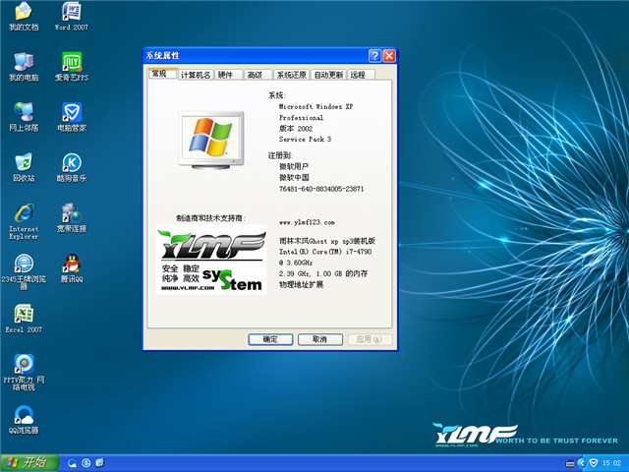Click the 开始 Start button
Screen dimensions: 629x472
pyautogui.click(x=29, y=463)
